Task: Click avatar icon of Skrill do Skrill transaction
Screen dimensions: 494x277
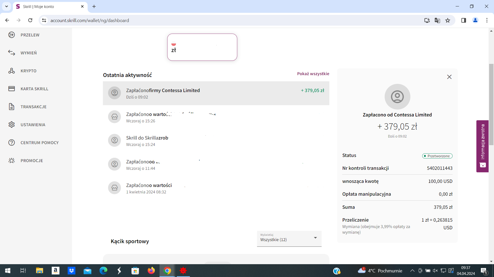Action: tap(114, 140)
